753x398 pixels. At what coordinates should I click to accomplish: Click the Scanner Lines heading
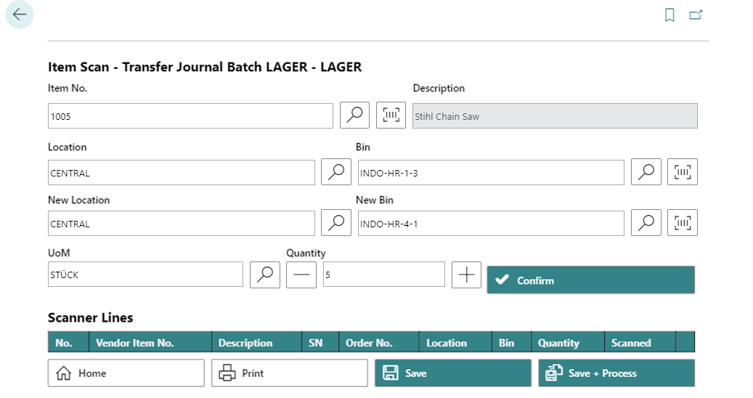tap(90, 317)
